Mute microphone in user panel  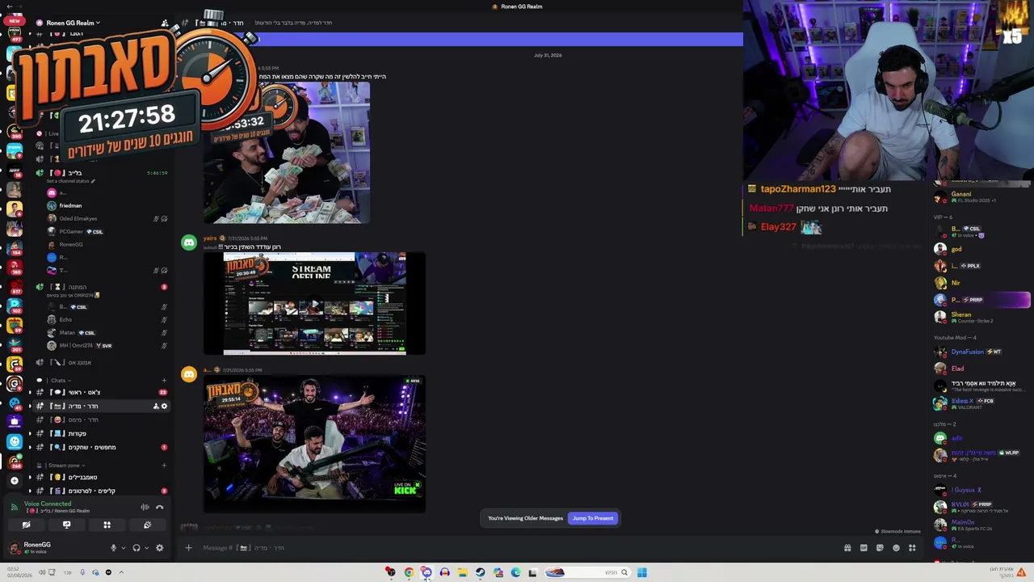113,548
